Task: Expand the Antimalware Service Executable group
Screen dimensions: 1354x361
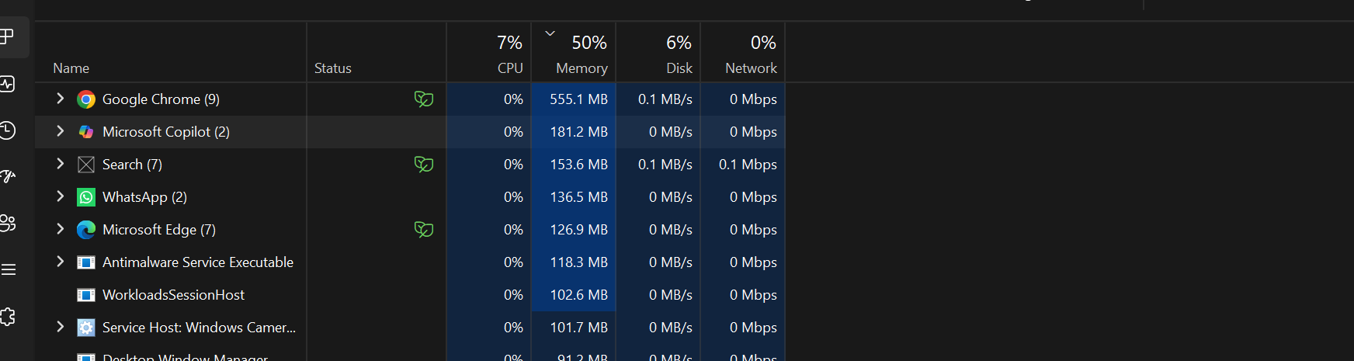Action: (60, 262)
